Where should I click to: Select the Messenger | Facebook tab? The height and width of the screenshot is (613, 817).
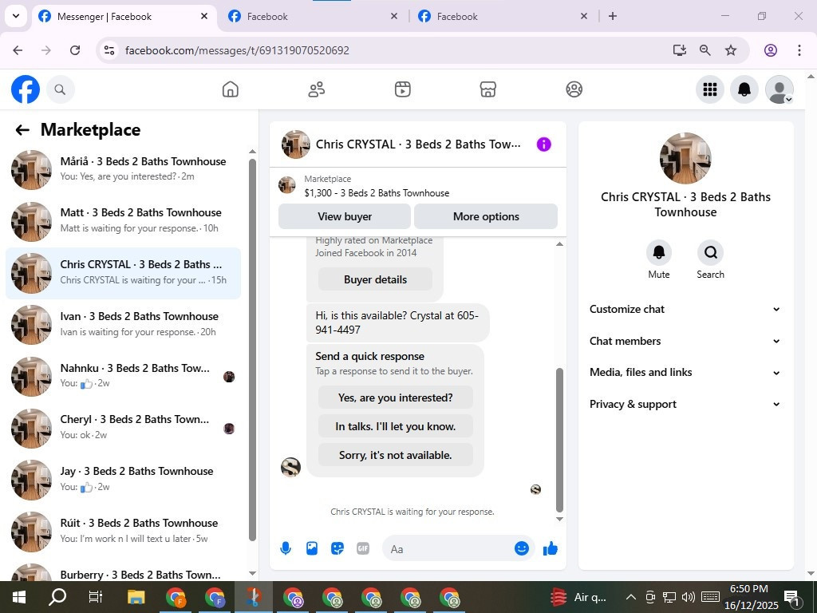[x=124, y=17]
